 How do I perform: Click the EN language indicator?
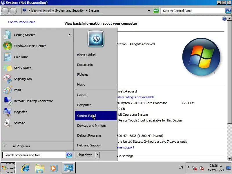pyautogui.click(x=181, y=167)
